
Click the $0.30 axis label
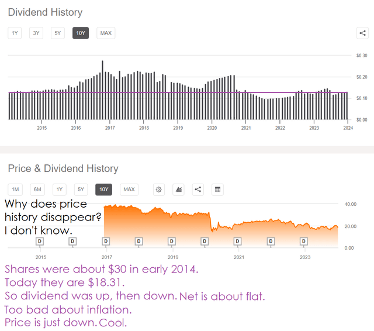pyautogui.click(x=362, y=56)
